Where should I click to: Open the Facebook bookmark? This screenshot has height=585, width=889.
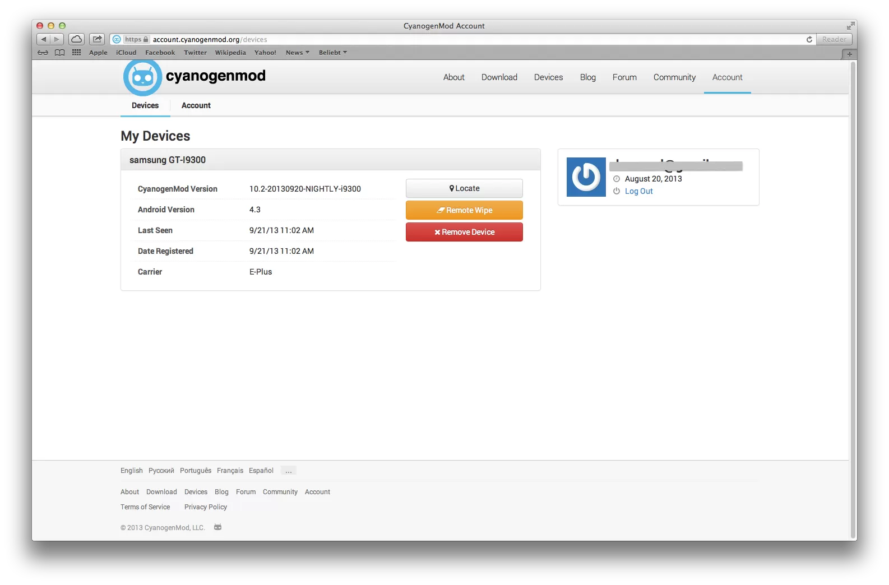pyautogui.click(x=160, y=53)
